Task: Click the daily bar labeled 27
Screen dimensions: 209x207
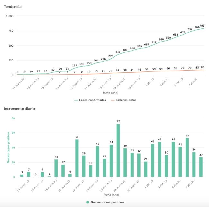Action: click(201, 167)
